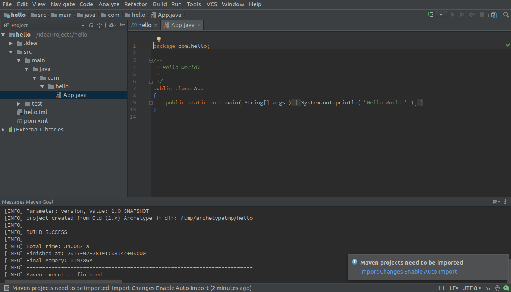
Task: Switch to the hello Maven tab
Action: pyautogui.click(x=144, y=25)
